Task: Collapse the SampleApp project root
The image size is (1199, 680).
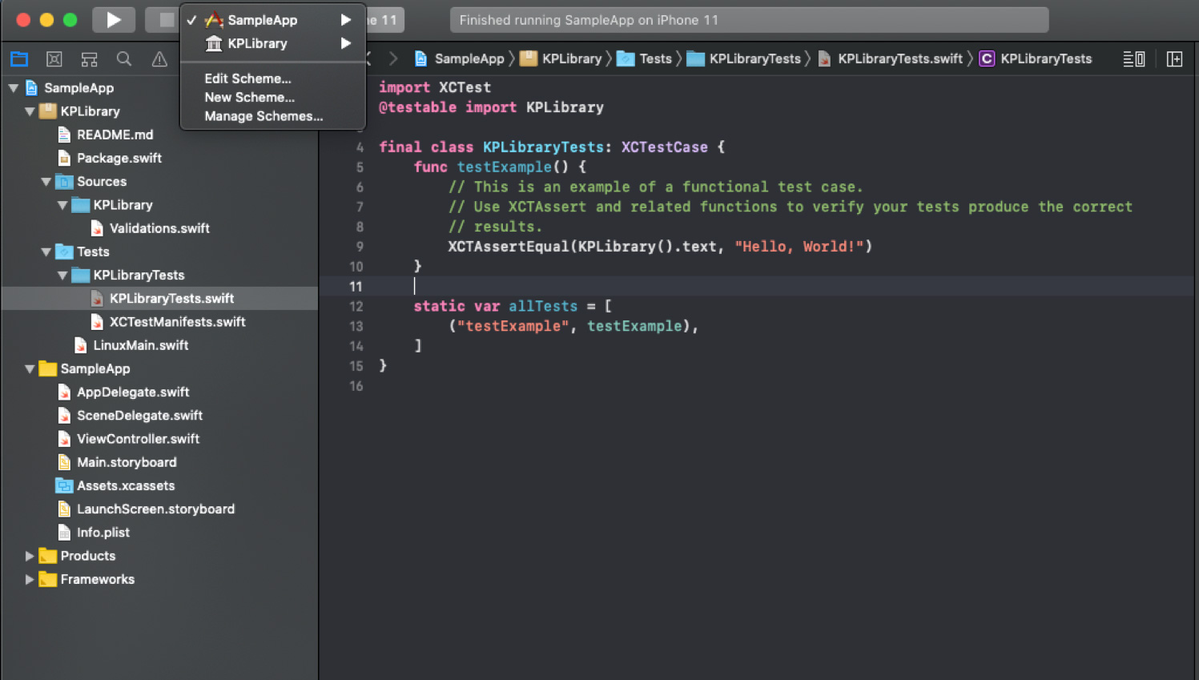Action: click(14, 88)
